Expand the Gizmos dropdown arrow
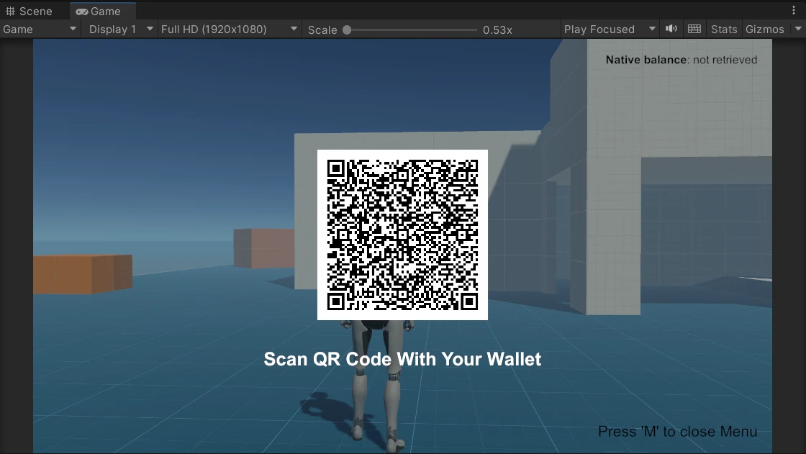The height and width of the screenshot is (454, 806). [797, 29]
